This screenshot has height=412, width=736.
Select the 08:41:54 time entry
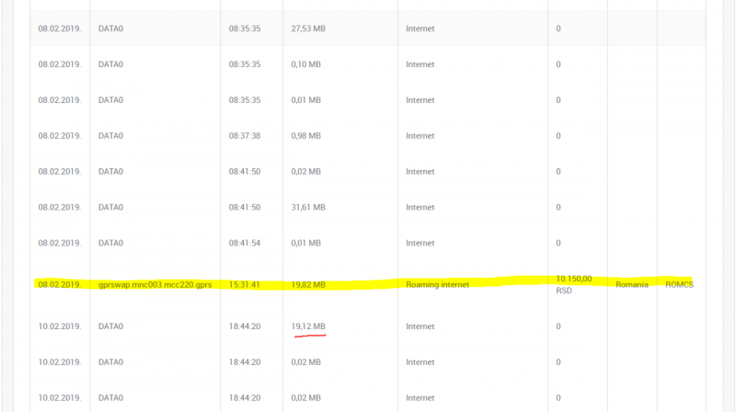[x=245, y=243]
